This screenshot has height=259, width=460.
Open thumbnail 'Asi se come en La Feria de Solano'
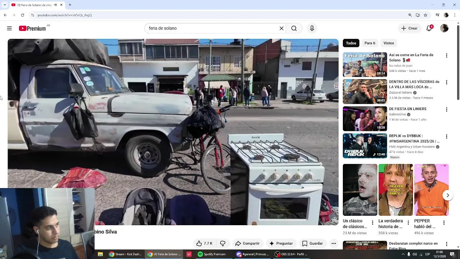pos(365,65)
